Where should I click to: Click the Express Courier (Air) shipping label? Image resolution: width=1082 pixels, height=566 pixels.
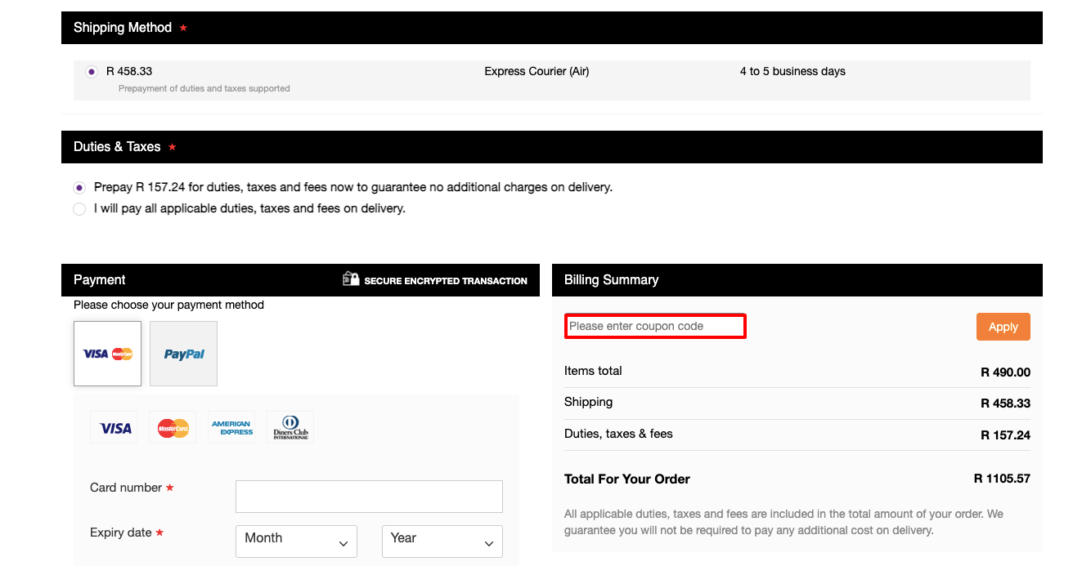(x=537, y=72)
